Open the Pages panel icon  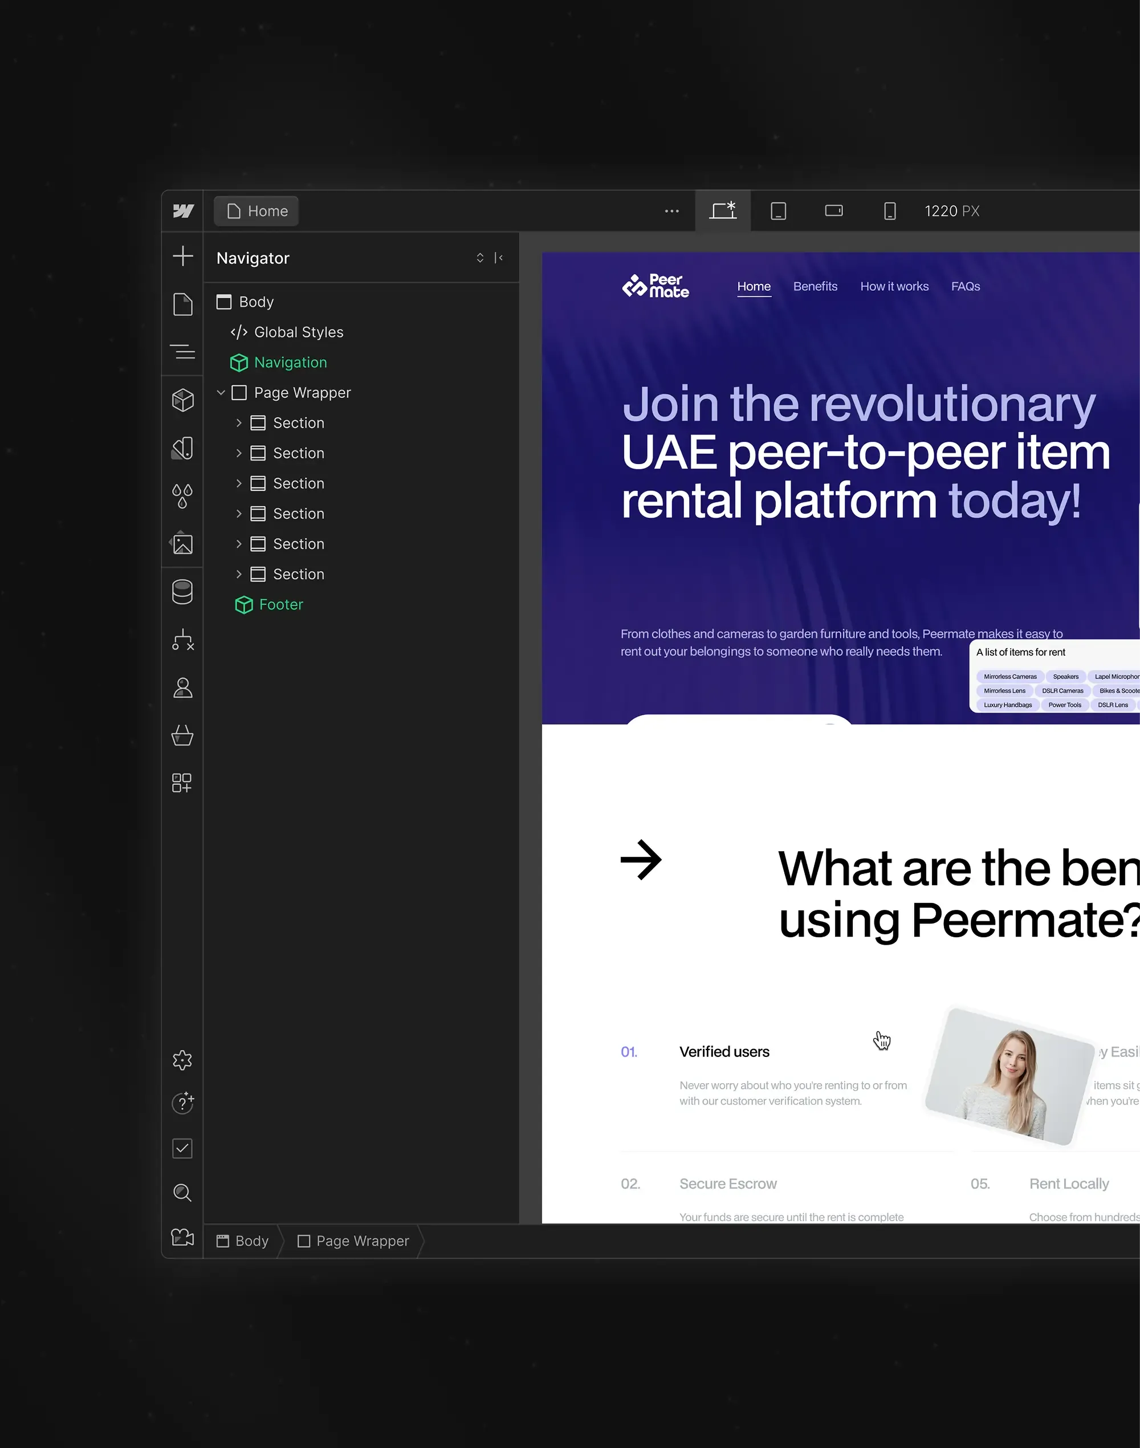point(183,304)
